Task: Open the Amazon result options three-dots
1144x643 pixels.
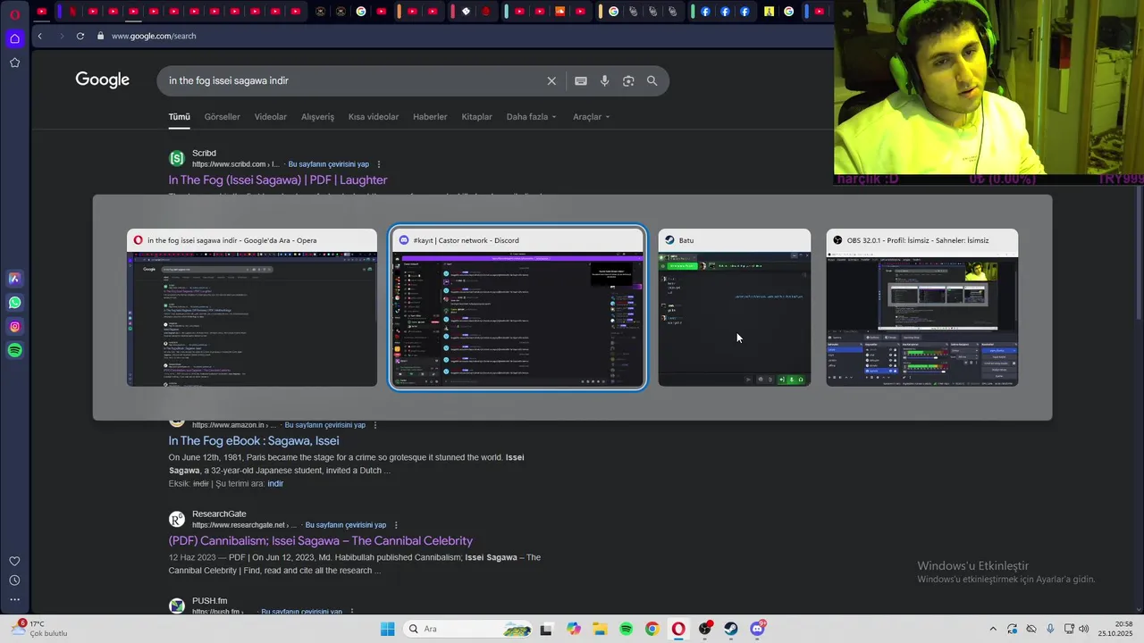Action: 375,425
